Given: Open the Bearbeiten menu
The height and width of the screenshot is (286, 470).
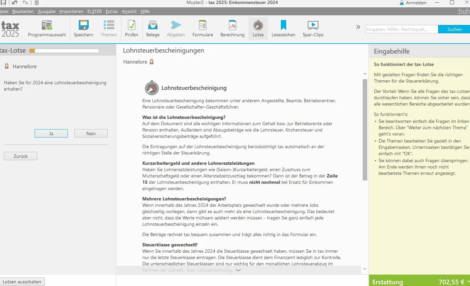Looking at the screenshot, I should [x=23, y=11].
